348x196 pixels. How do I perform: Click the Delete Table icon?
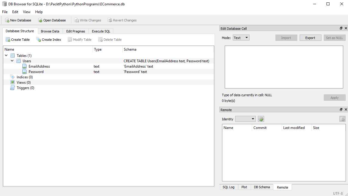tap(100, 40)
